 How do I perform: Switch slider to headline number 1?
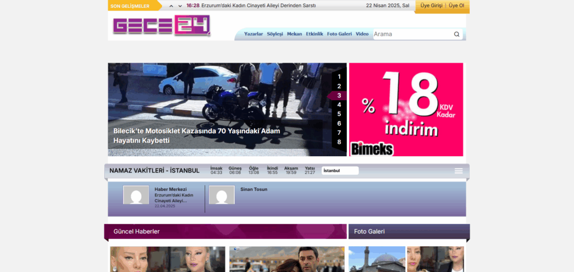[x=339, y=77]
